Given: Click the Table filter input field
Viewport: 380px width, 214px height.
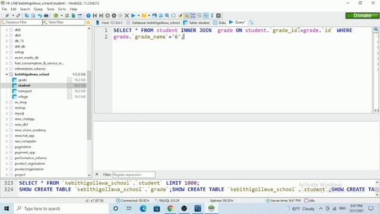Looking at the screenshot, I should [x=64, y=23].
